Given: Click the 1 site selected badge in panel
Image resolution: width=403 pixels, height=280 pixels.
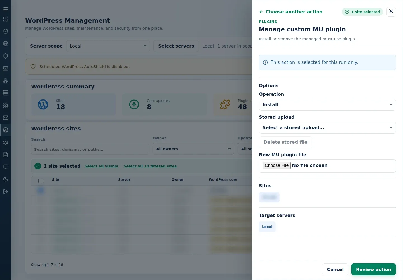Looking at the screenshot, I should click(x=362, y=12).
